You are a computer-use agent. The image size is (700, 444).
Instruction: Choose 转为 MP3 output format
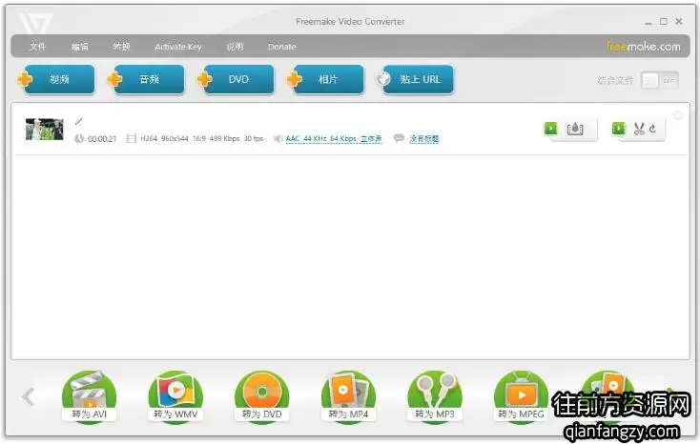[434, 396]
